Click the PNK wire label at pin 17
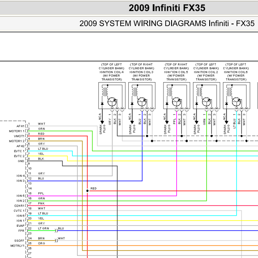258x258 pixels. tap(41, 203)
